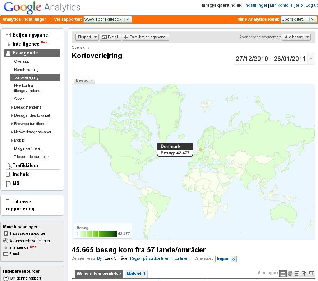Open the Besøg metric dropdown above map

coord(84,81)
